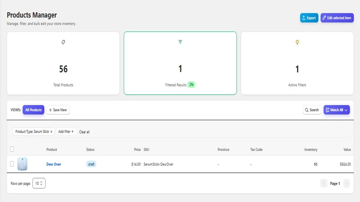The width and height of the screenshot is (360, 202).
Task: Click the tag icon above Total Products
Action: 63,42
